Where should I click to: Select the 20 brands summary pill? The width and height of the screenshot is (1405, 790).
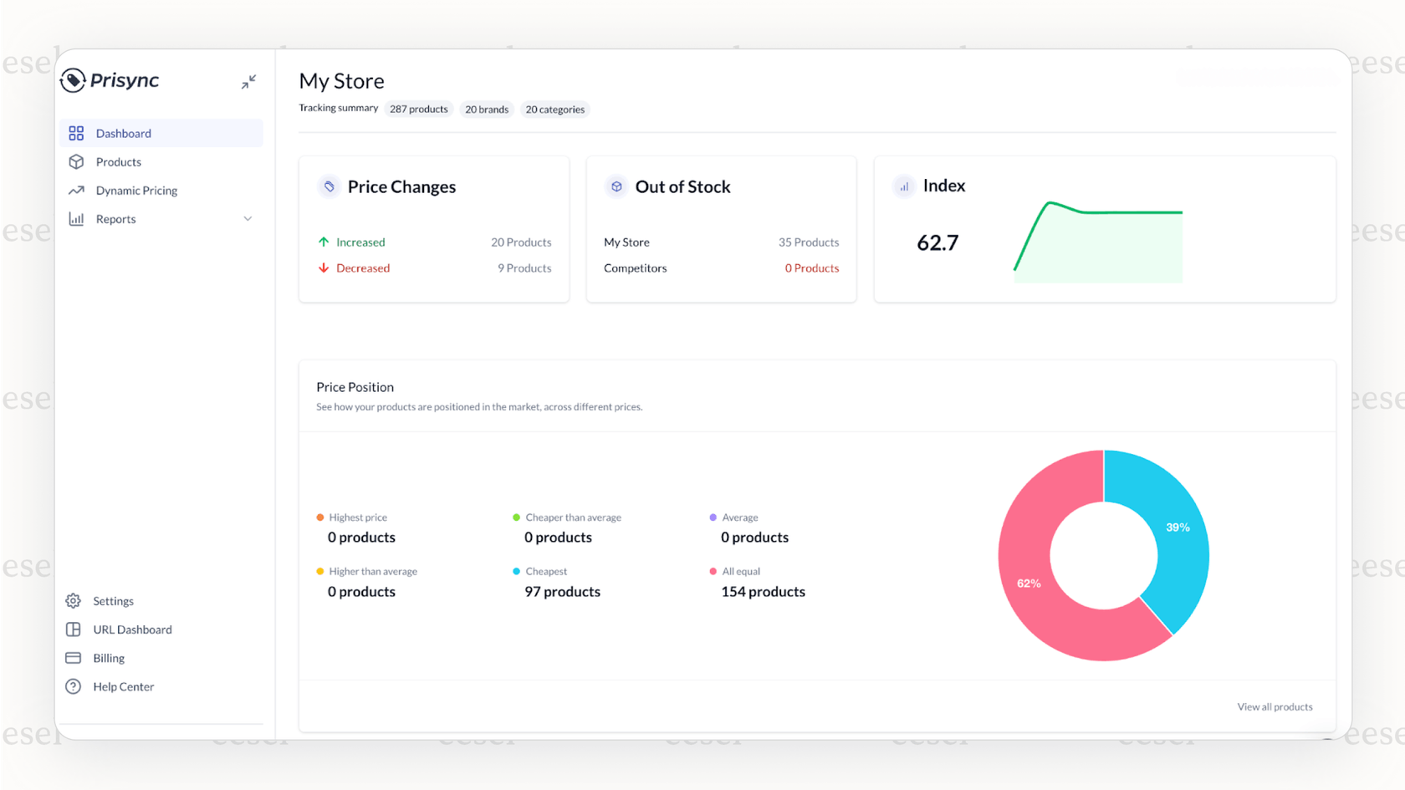[486, 109]
